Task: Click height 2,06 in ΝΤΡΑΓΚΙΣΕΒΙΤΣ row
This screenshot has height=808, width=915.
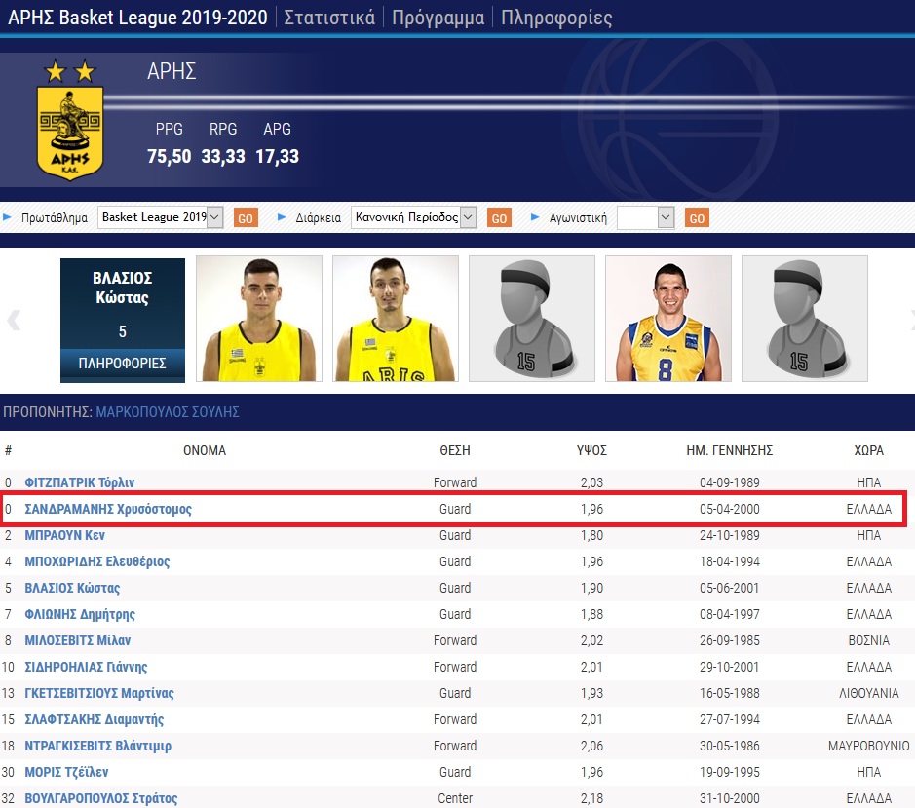Action: click(x=591, y=746)
